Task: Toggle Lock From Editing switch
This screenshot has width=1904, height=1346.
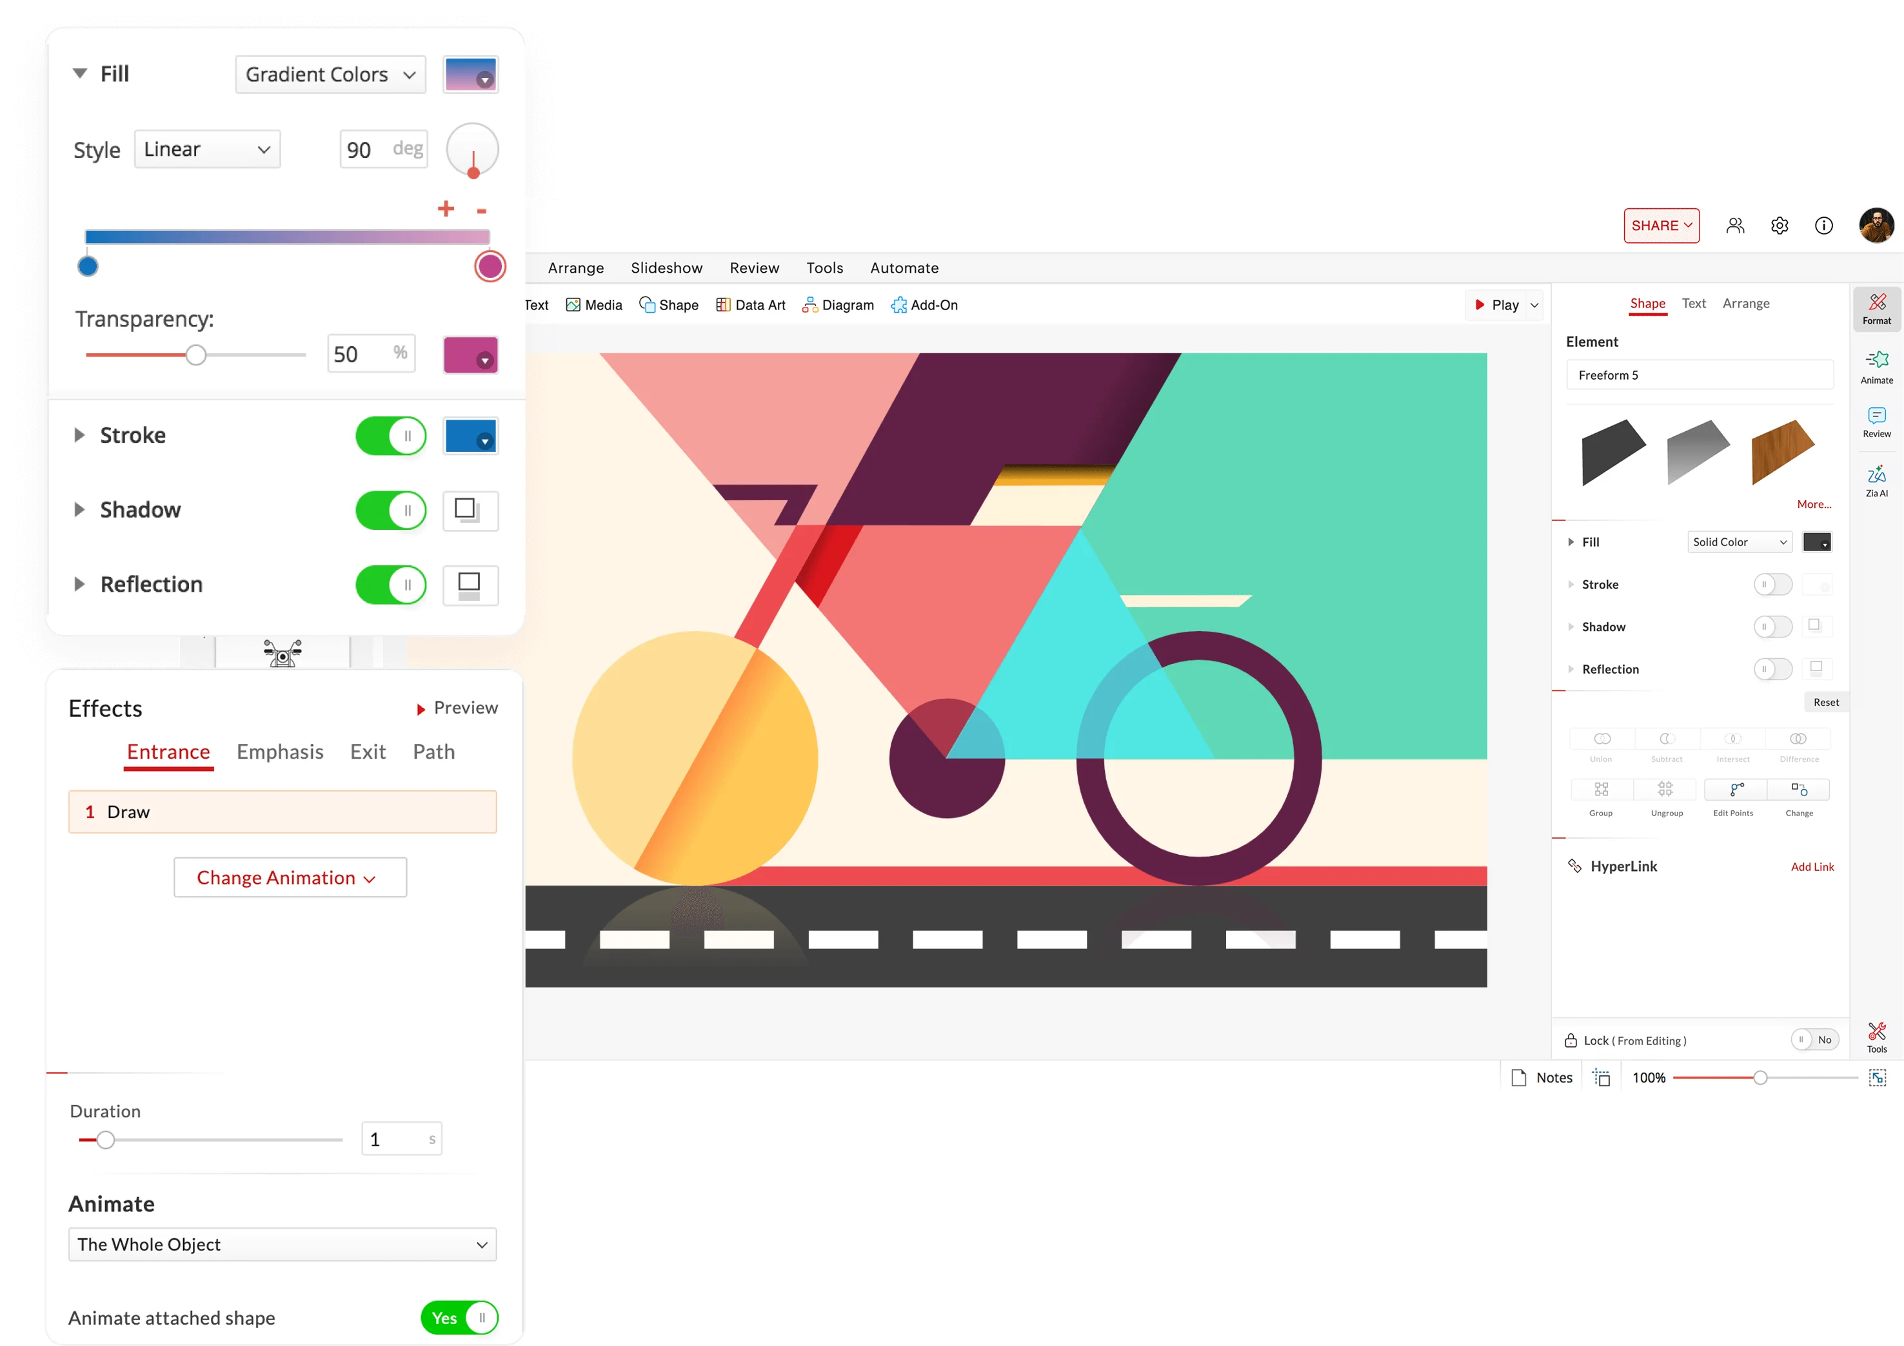Action: click(1814, 1040)
